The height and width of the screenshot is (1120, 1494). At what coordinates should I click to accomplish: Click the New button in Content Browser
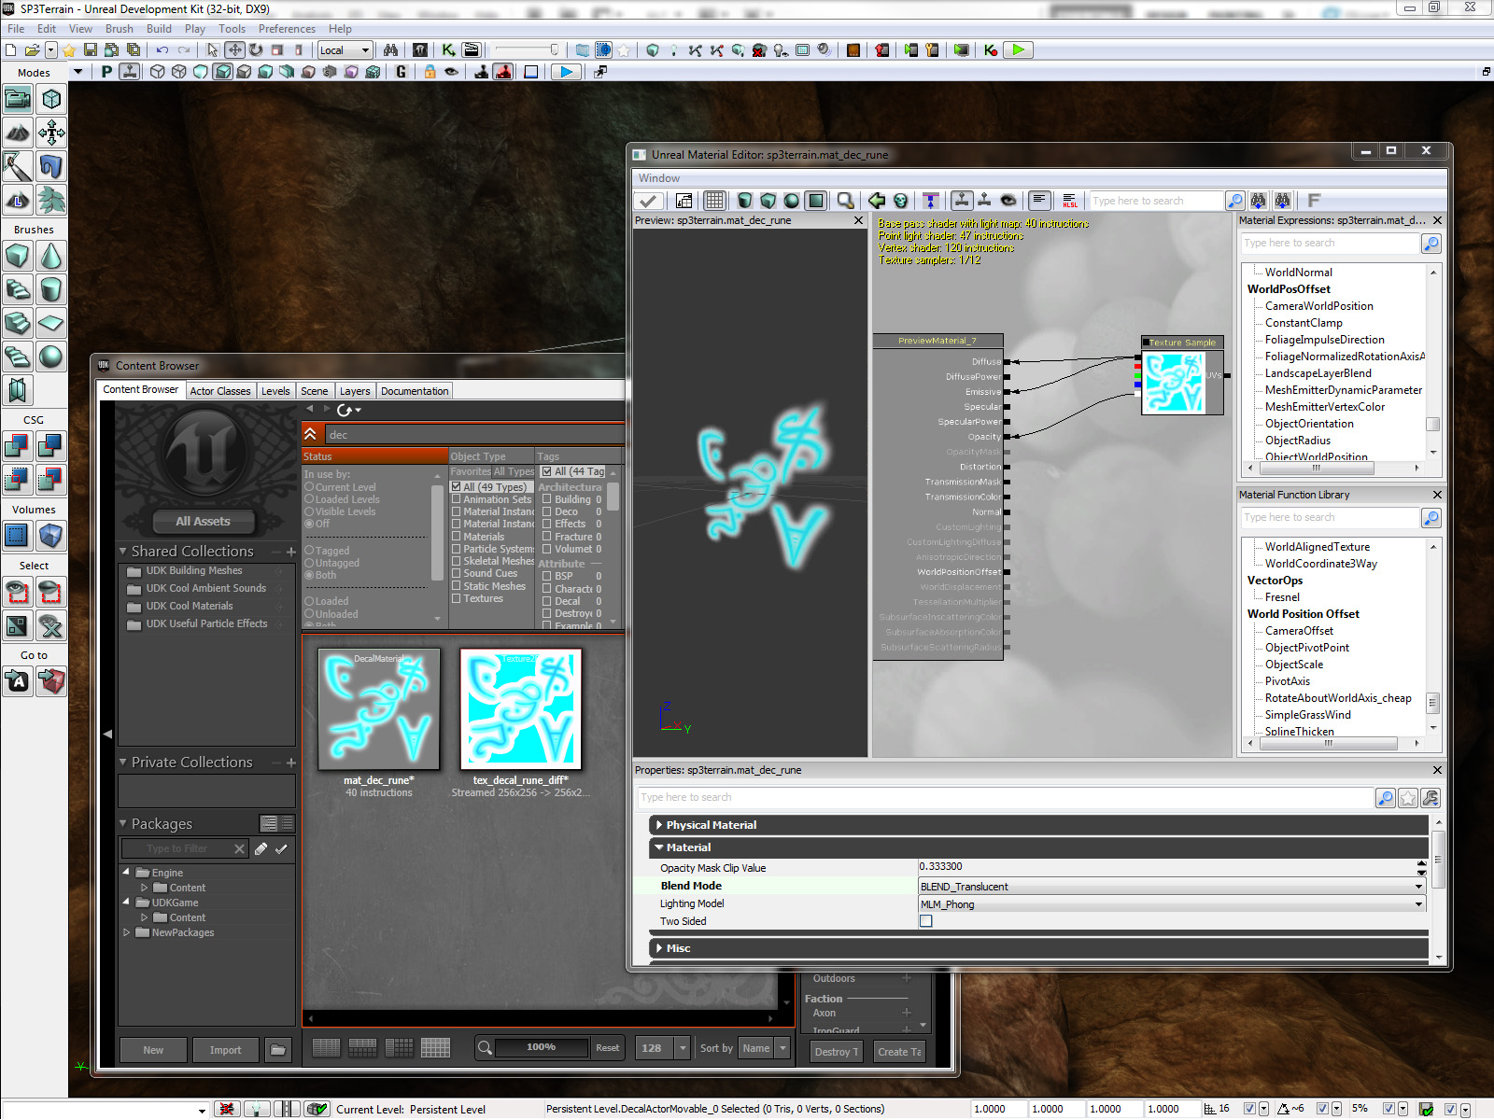coord(153,1050)
